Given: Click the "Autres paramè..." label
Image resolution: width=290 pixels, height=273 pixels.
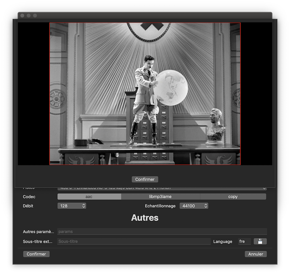Looking at the screenshot, I should (38, 232).
